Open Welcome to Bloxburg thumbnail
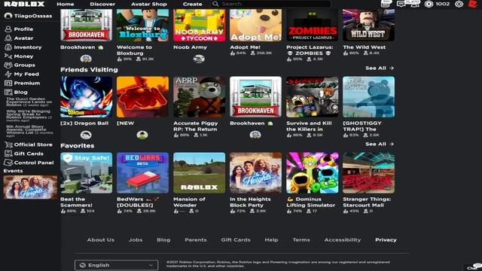 (x=142, y=25)
